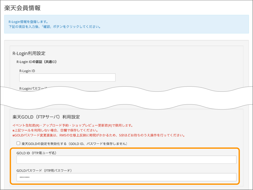Click the red イベント告知君(R) usage note

73,125
